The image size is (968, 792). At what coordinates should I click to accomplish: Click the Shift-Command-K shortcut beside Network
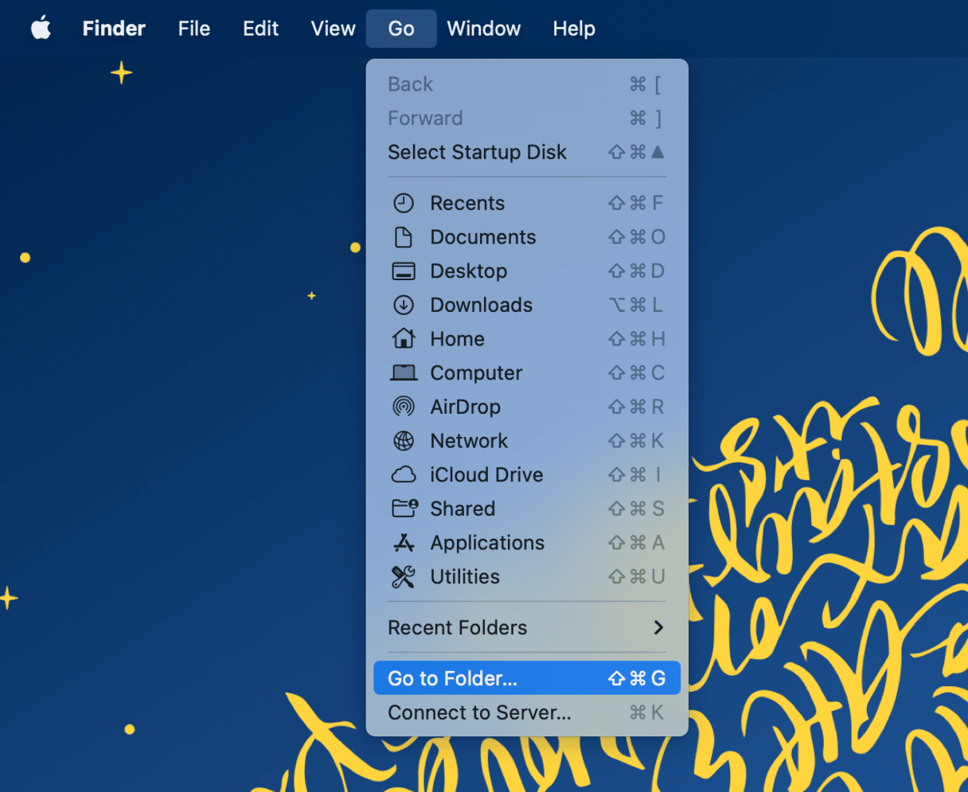tap(636, 441)
